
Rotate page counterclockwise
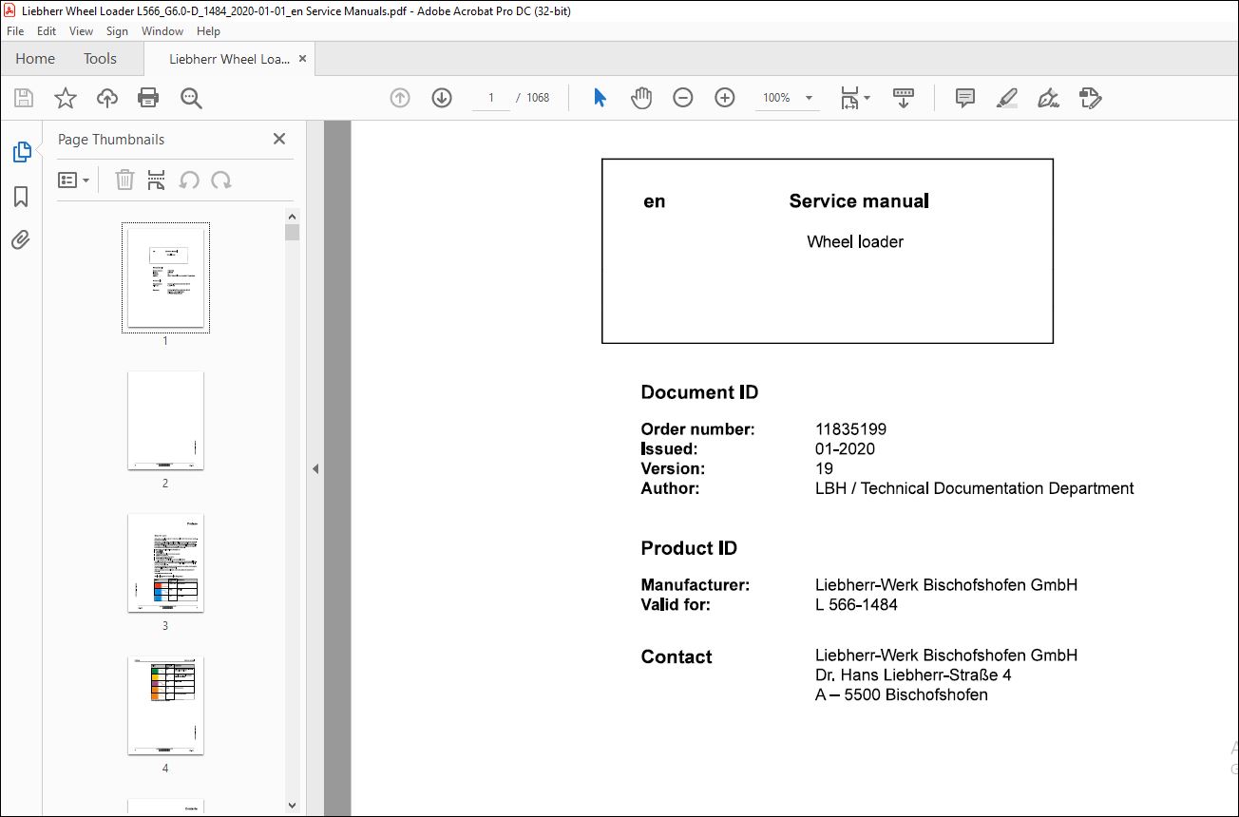tap(189, 180)
